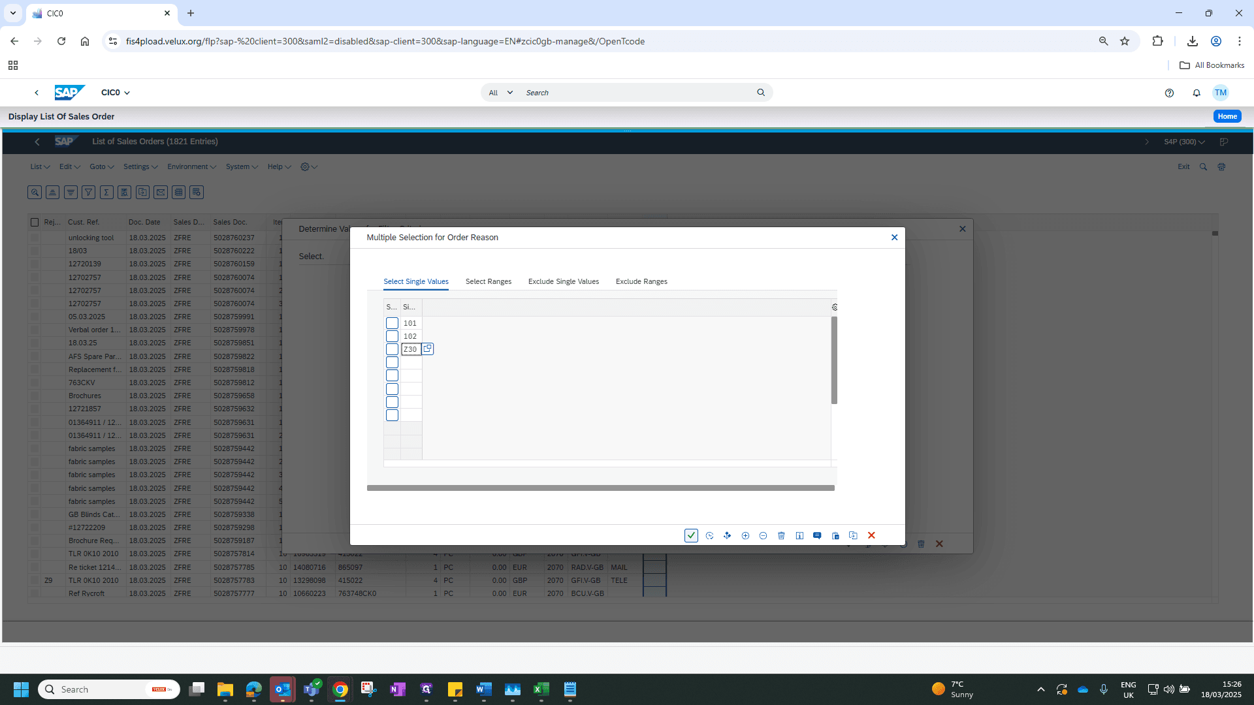Toggle select-all checkbox in sales order list header
The height and width of the screenshot is (705, 1254).
pos(35,222)
